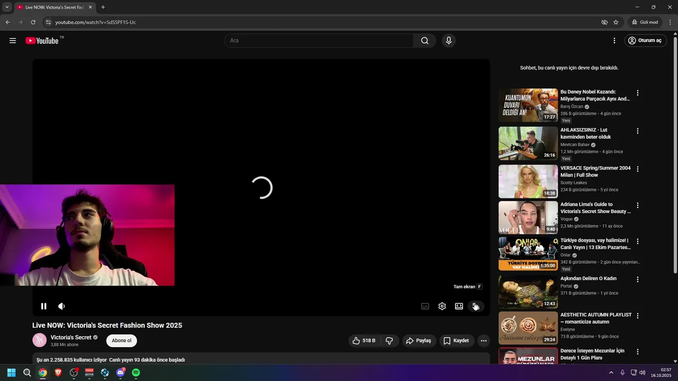Viewport: 678px width, 381px height.
Task: Open the Barış Özcan channel name
Action: click(x=572, y=106)
